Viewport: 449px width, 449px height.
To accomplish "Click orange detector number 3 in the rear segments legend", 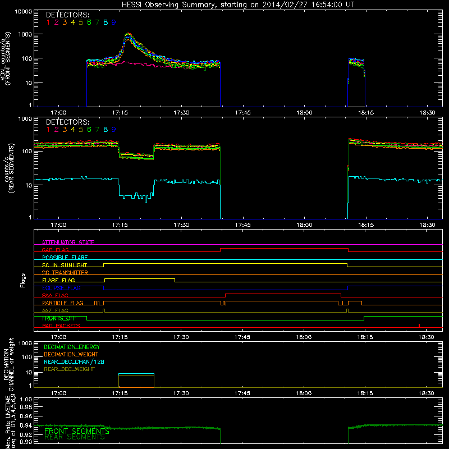I will 65,130.
